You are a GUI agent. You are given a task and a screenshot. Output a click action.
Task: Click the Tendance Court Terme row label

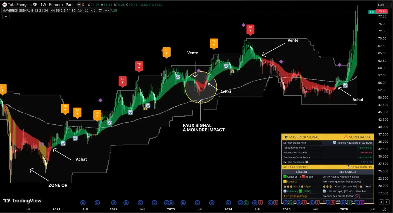tap(297, 157)
